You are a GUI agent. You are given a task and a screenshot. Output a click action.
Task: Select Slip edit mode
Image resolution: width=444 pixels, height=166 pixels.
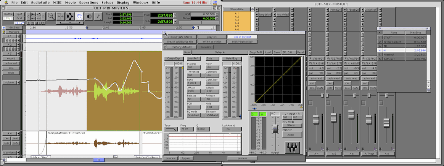(8, 18)
